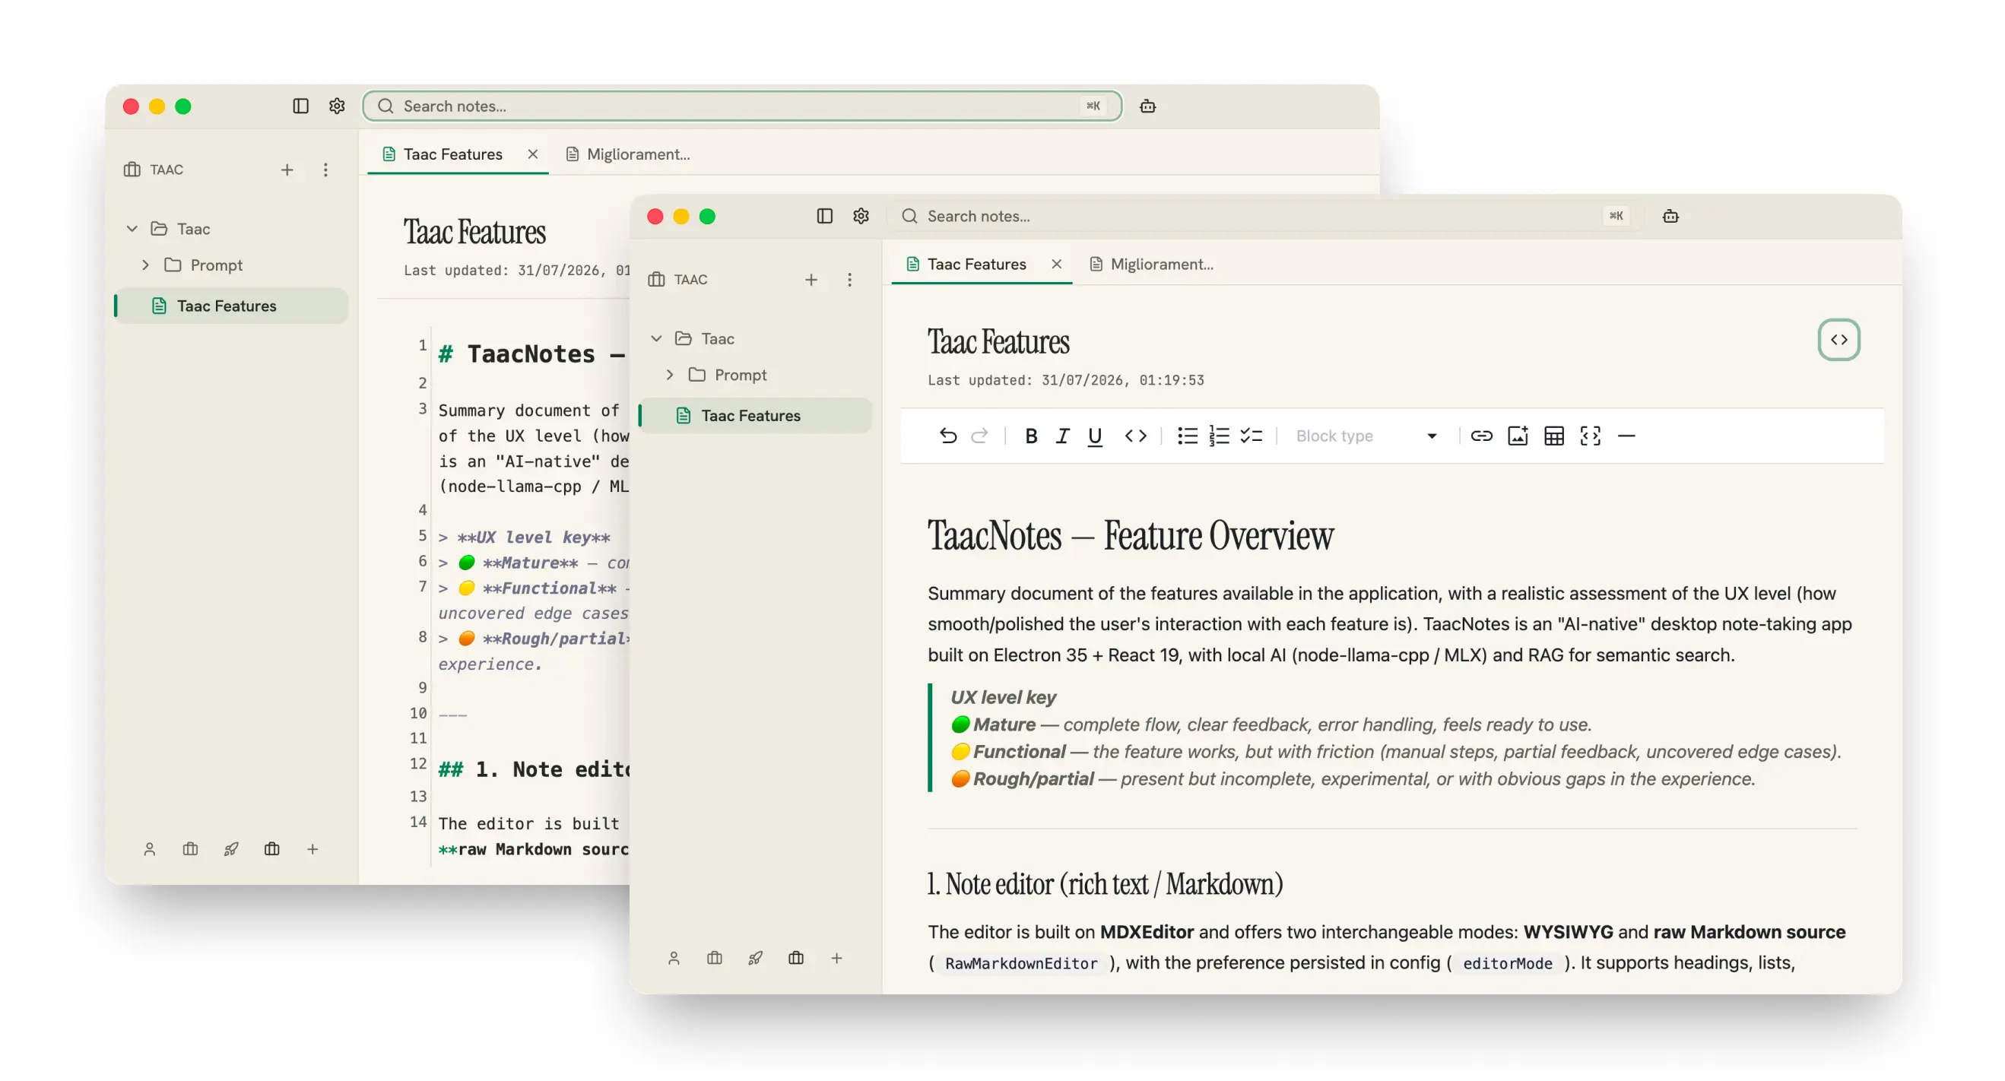Open the Block type dropdown

(x=1366, y=436)
